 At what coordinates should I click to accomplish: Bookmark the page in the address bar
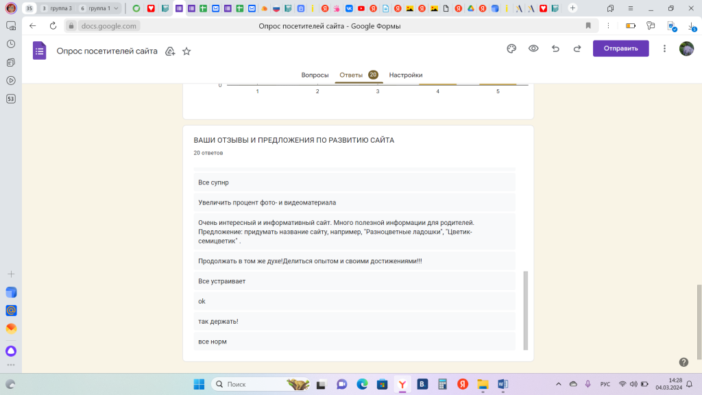(x=588, y=25)
